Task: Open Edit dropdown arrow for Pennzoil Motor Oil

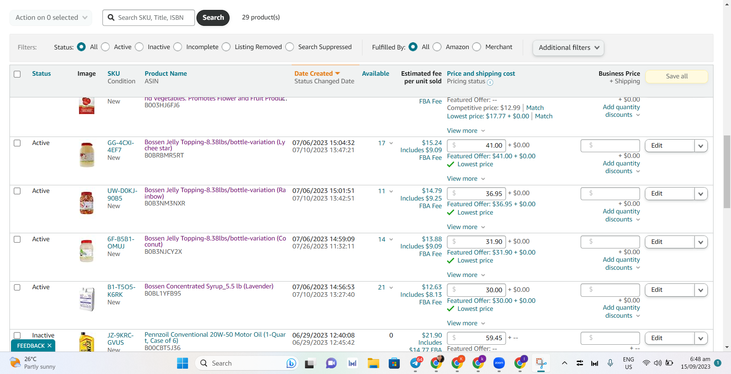Action: pos(701,338)
